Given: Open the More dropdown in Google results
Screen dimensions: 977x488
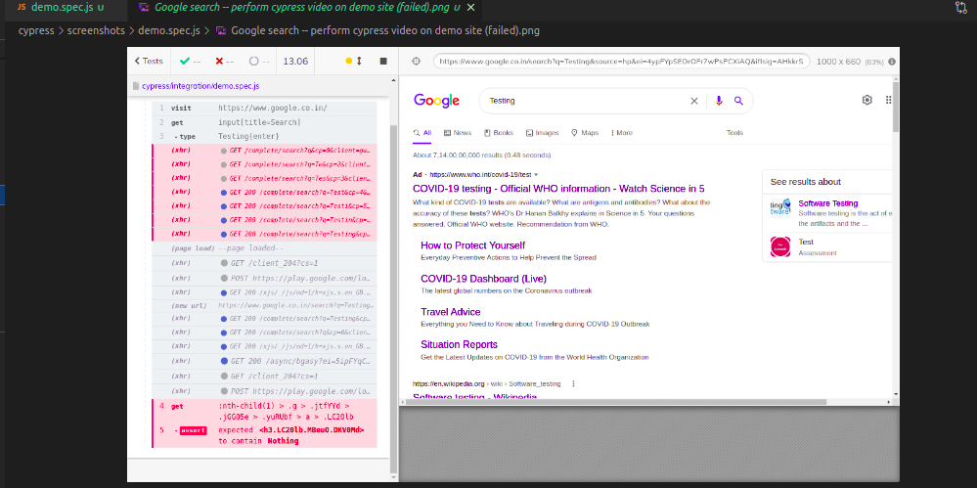Looking at the screenshot, I should click(622, 133).
